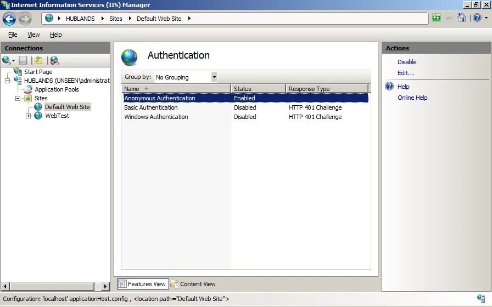Click Disable in Actions pane
This screenshot has width=492, height=307.
tap(407, 62)
